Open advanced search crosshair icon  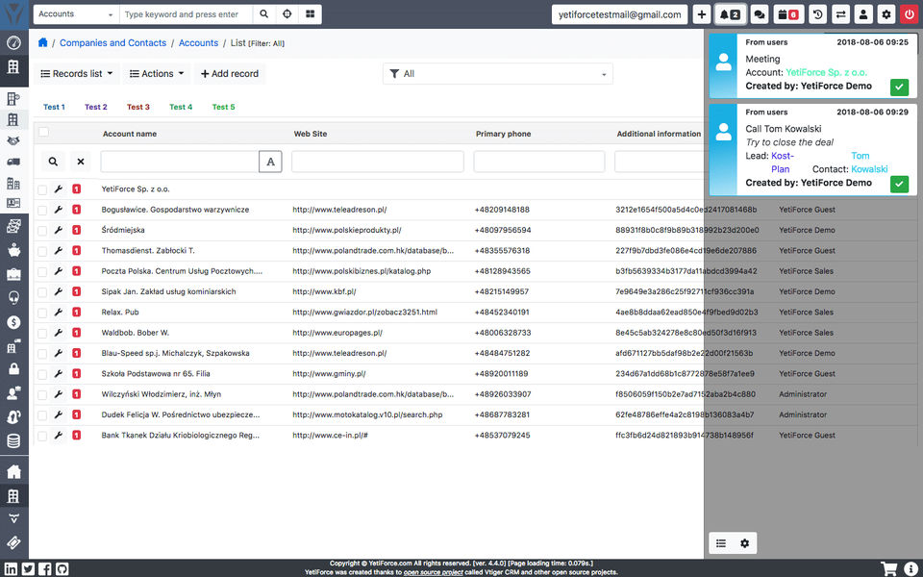coord(287,14)
